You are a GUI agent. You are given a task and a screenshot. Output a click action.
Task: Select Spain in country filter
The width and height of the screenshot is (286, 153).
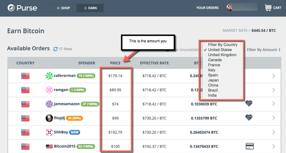tap(213, 75)
